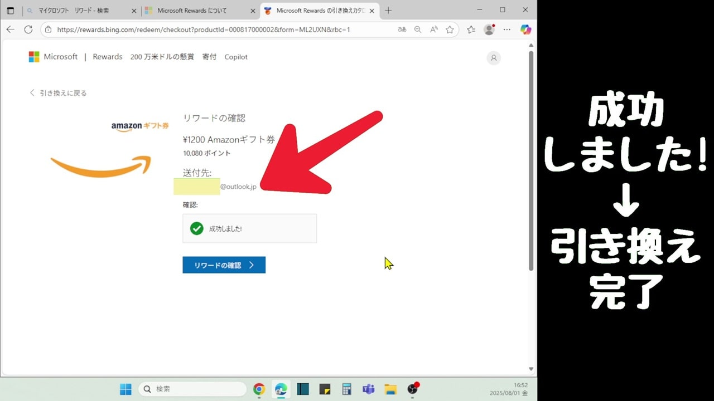The image size is (714, 401).
Task: Click the Microsoft logo link
Action: pyautogui.click(x=53, y=57)
